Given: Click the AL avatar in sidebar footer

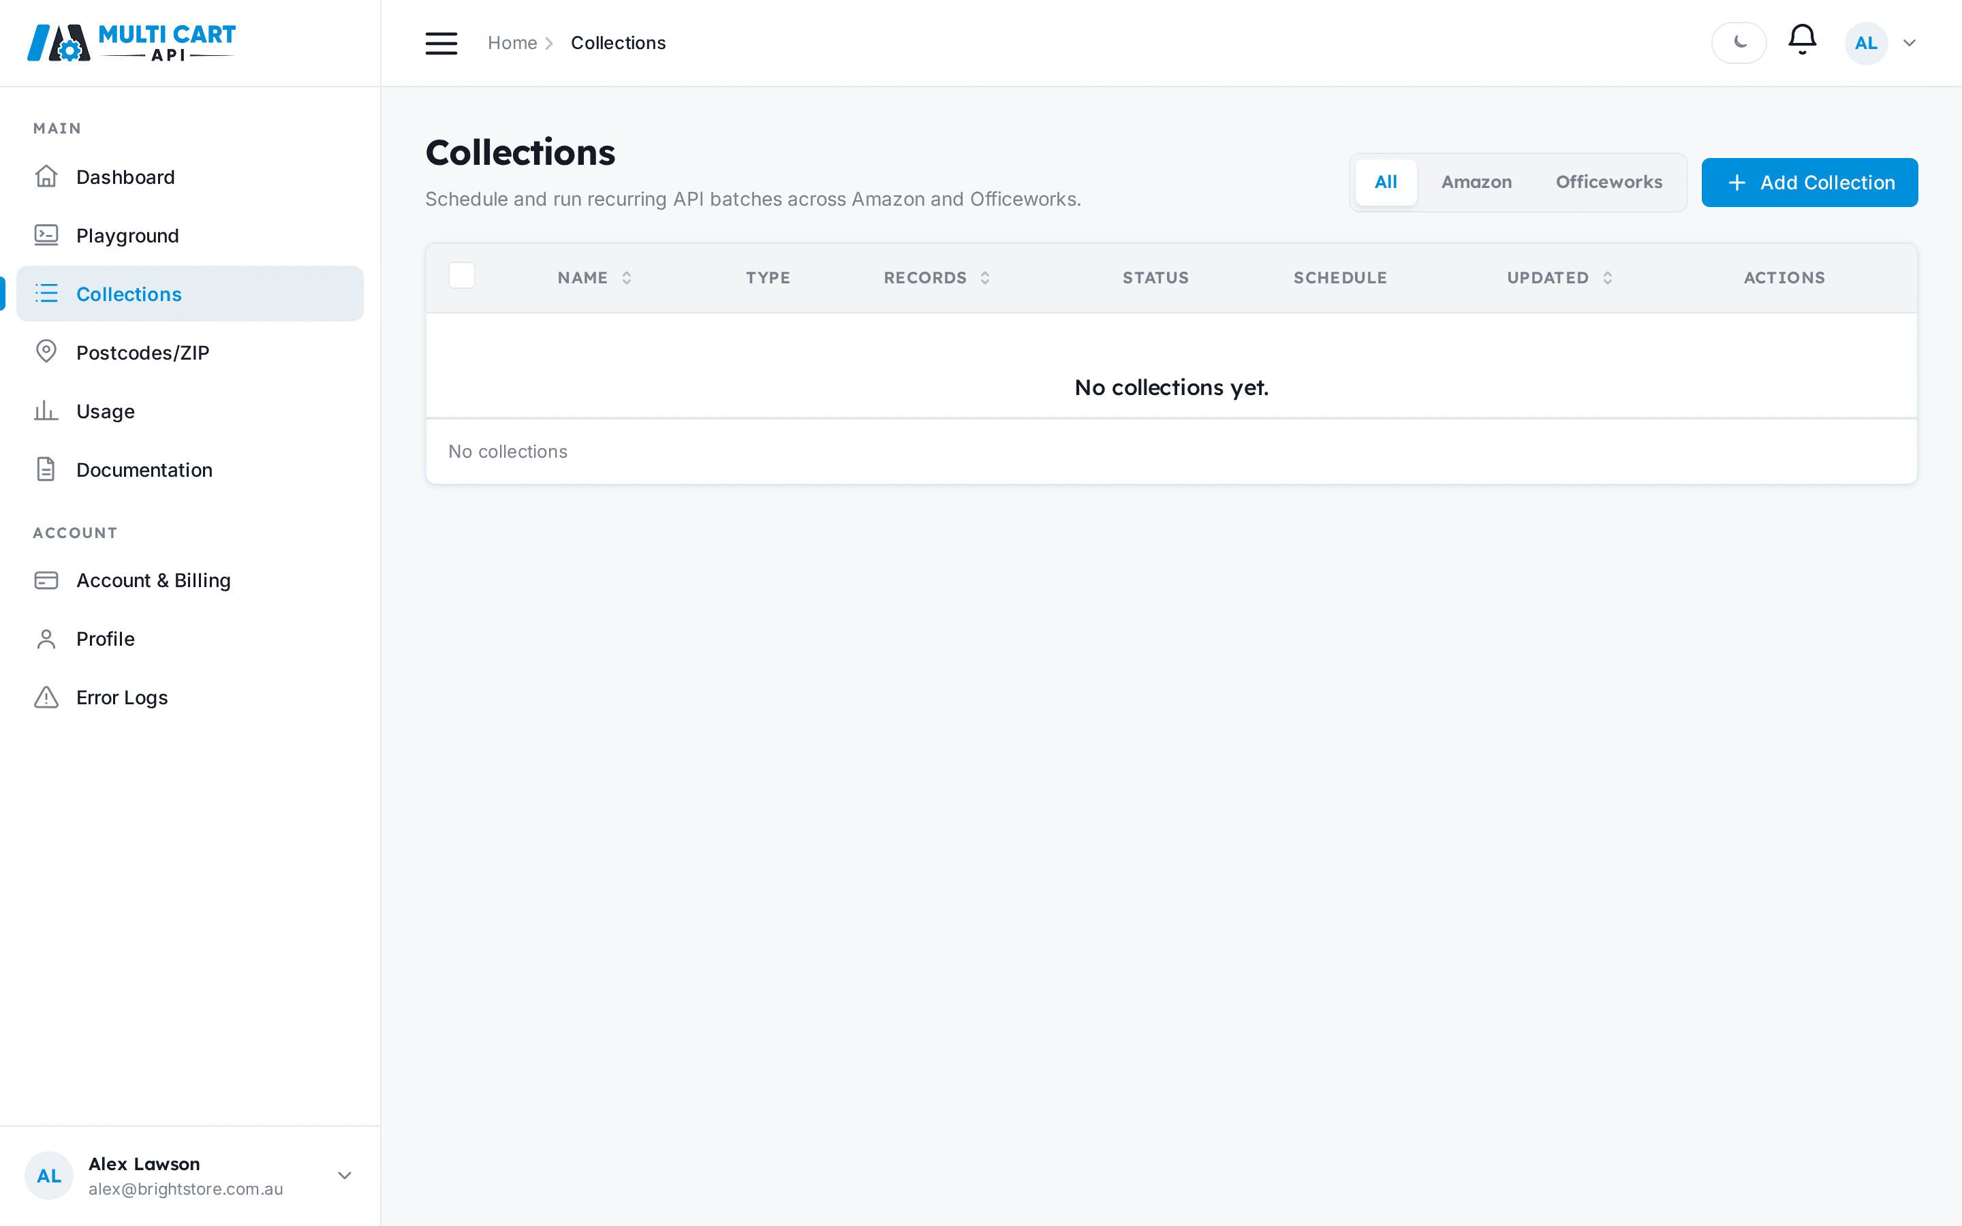Looking at the screenshot, I should click(48, 1176).
